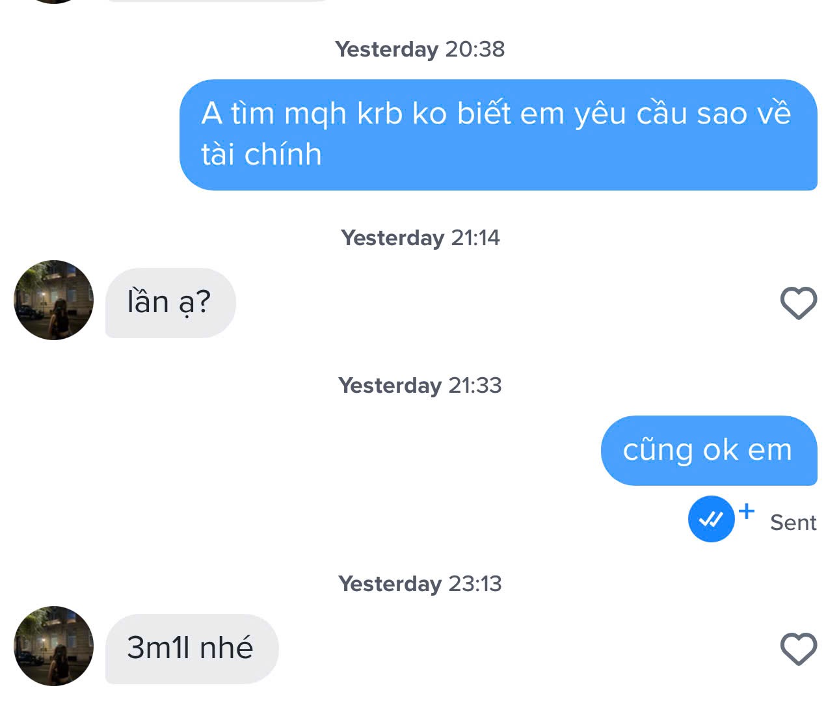Tap the "Yesterday 23:13" timestamp
Viewport: 839px width, 716px height.
(419, 584)
